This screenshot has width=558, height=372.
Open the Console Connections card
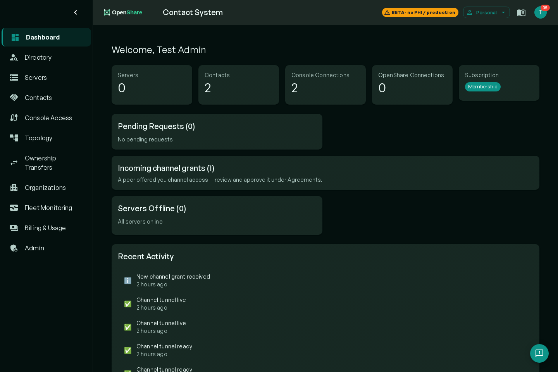(325, 85)
